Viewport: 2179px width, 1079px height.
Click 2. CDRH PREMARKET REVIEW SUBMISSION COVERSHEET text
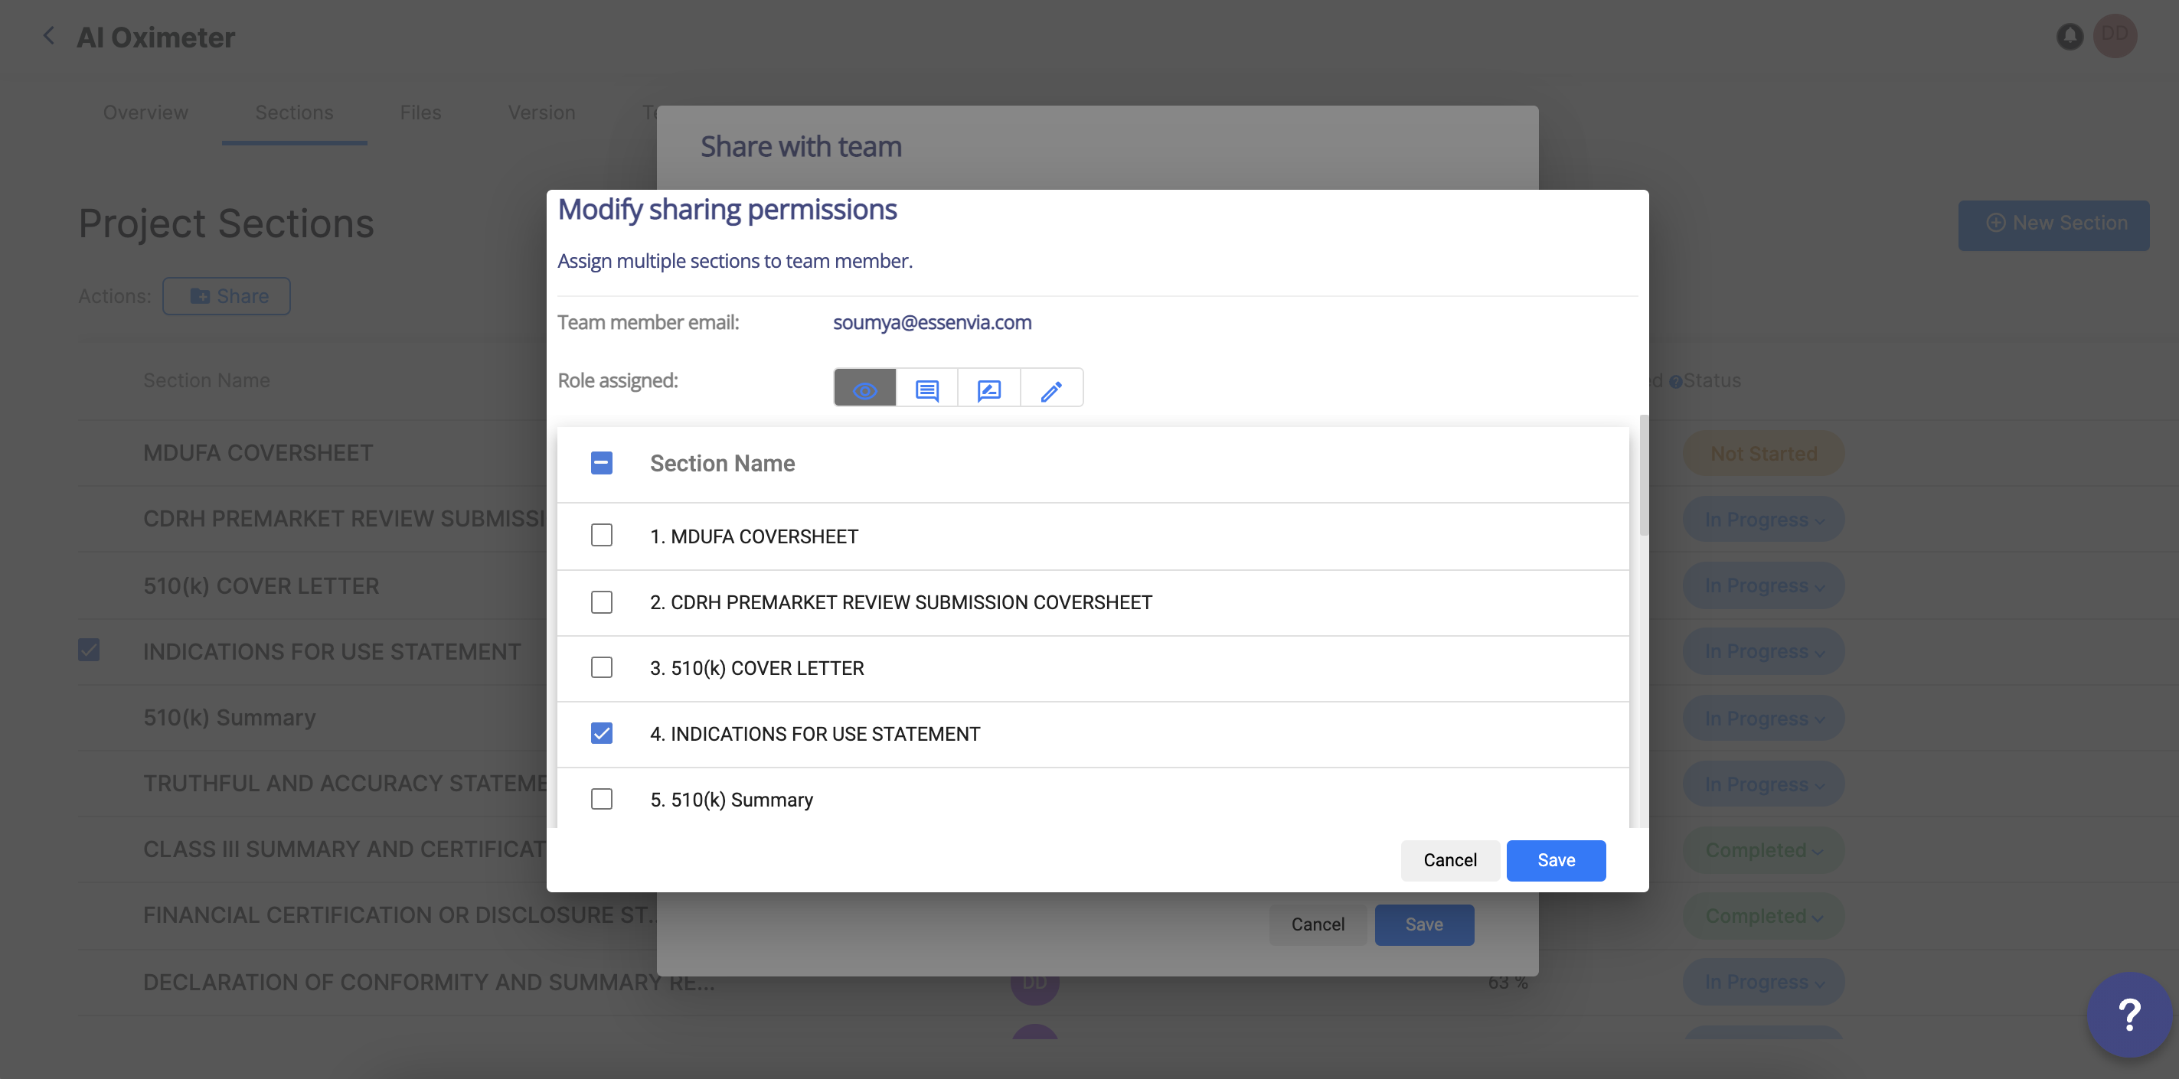[x=901, y=602]
